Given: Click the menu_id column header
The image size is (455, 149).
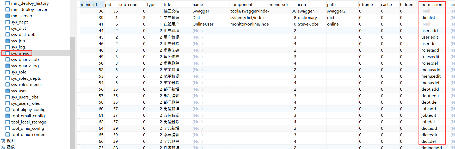Looking at the screenshot, I should 92,5.
